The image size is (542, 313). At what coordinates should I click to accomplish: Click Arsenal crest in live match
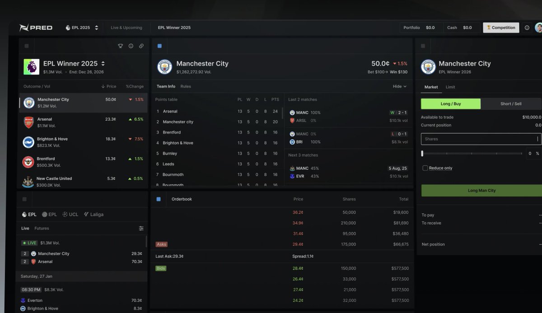coord(33,262)
